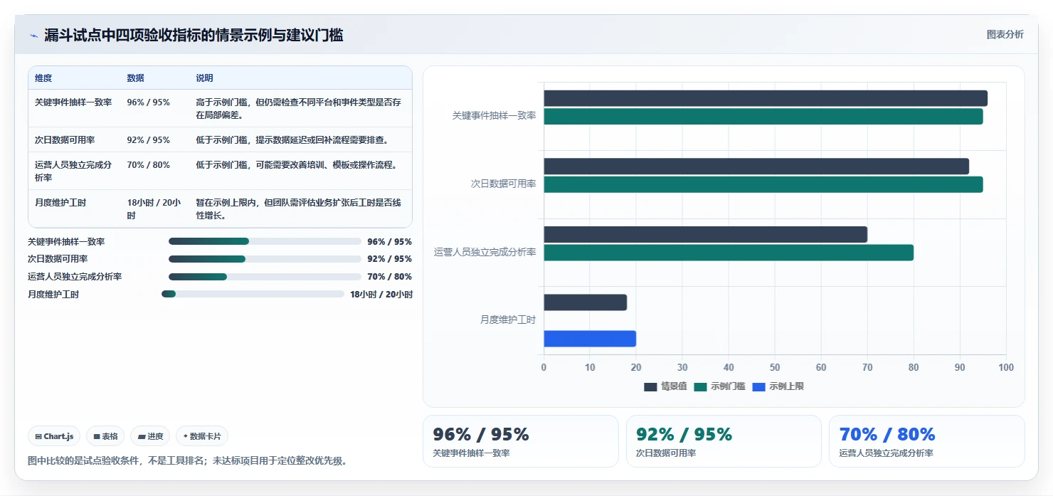Click blue 示例上限 legend color box
The height and width of the screenshot is (496, 1053).
pyautogui.click(x=758, y=386)
